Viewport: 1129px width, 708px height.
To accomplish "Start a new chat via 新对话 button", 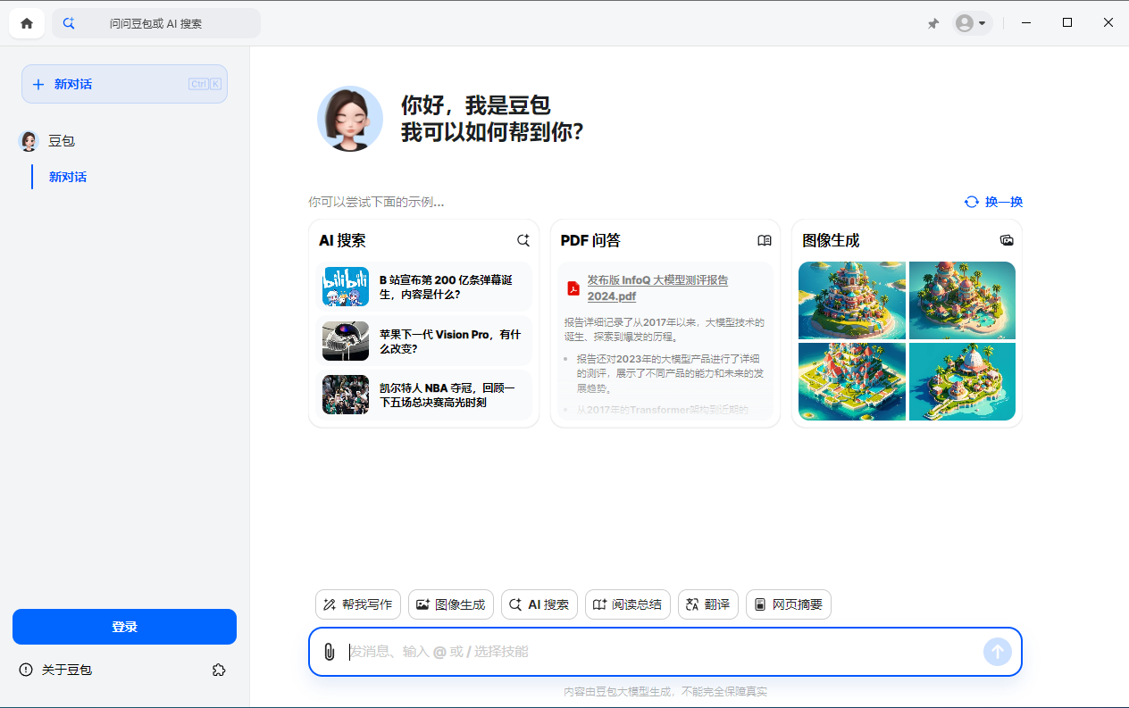I will pyautogui.click(x=124, y=83).
